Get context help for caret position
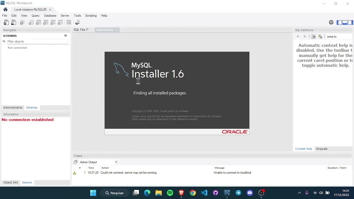 (x=313, y=36)
